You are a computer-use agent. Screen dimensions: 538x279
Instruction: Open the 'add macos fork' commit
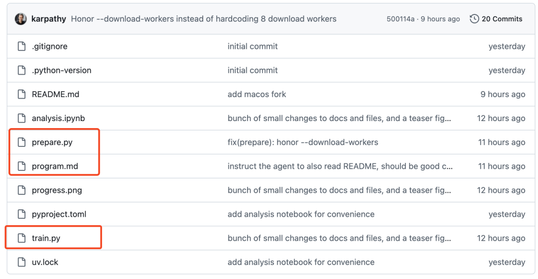click(257, 94)
